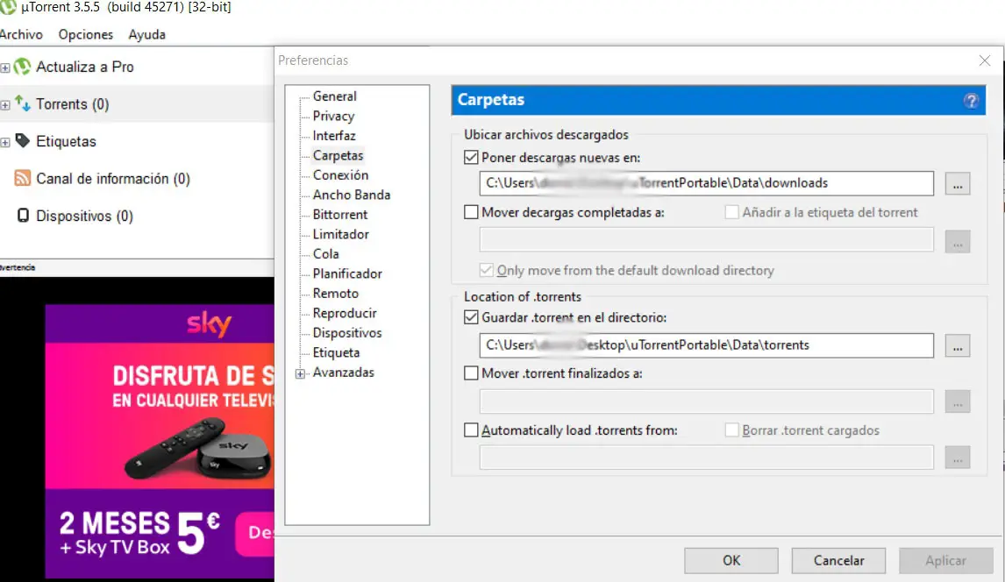1005x582 pixels.
Task: Select Dispositivos (0) in sidebar
Action: tap(84, 216)
